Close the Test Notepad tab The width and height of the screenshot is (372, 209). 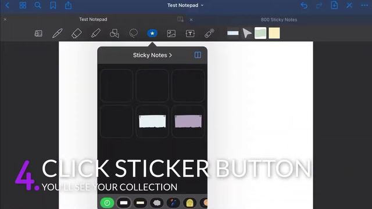(x=5, y=19)
